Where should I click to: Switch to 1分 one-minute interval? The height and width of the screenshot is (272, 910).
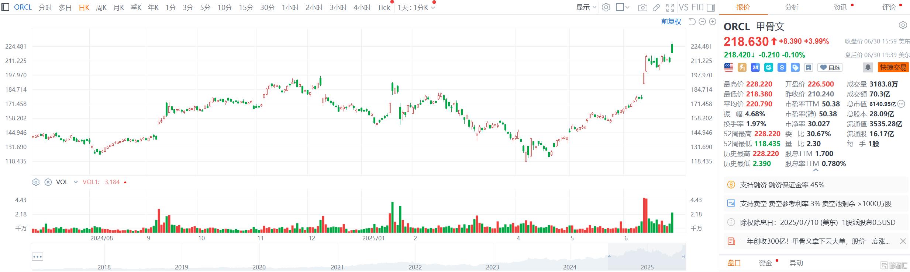pyautogui.click(x=170, y=7)
